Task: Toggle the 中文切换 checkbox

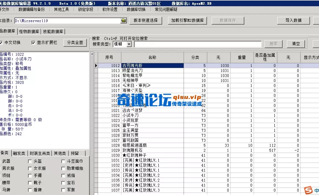Action: [1, 43]
